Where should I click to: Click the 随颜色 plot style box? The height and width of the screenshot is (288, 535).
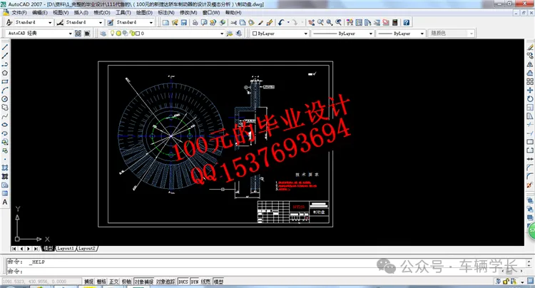(x=451, y=34)
